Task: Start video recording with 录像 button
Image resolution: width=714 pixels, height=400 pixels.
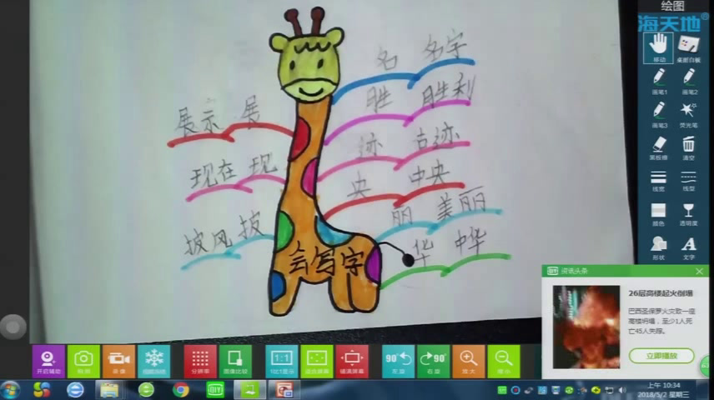Action: 118,360
